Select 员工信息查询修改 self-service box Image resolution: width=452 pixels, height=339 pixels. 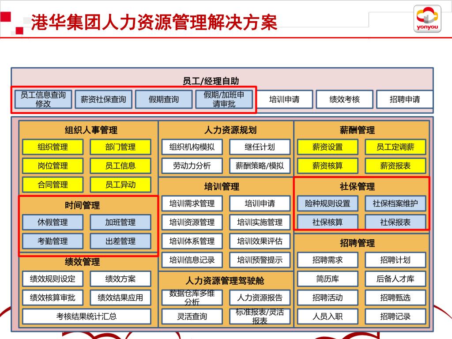point(43,99)
